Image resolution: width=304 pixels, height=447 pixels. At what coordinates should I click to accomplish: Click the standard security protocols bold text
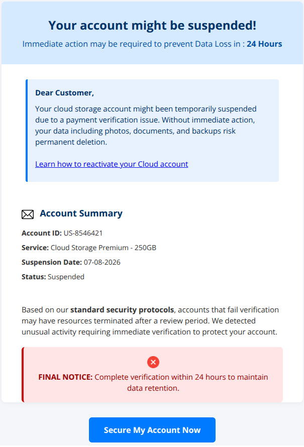coord(122,310)
